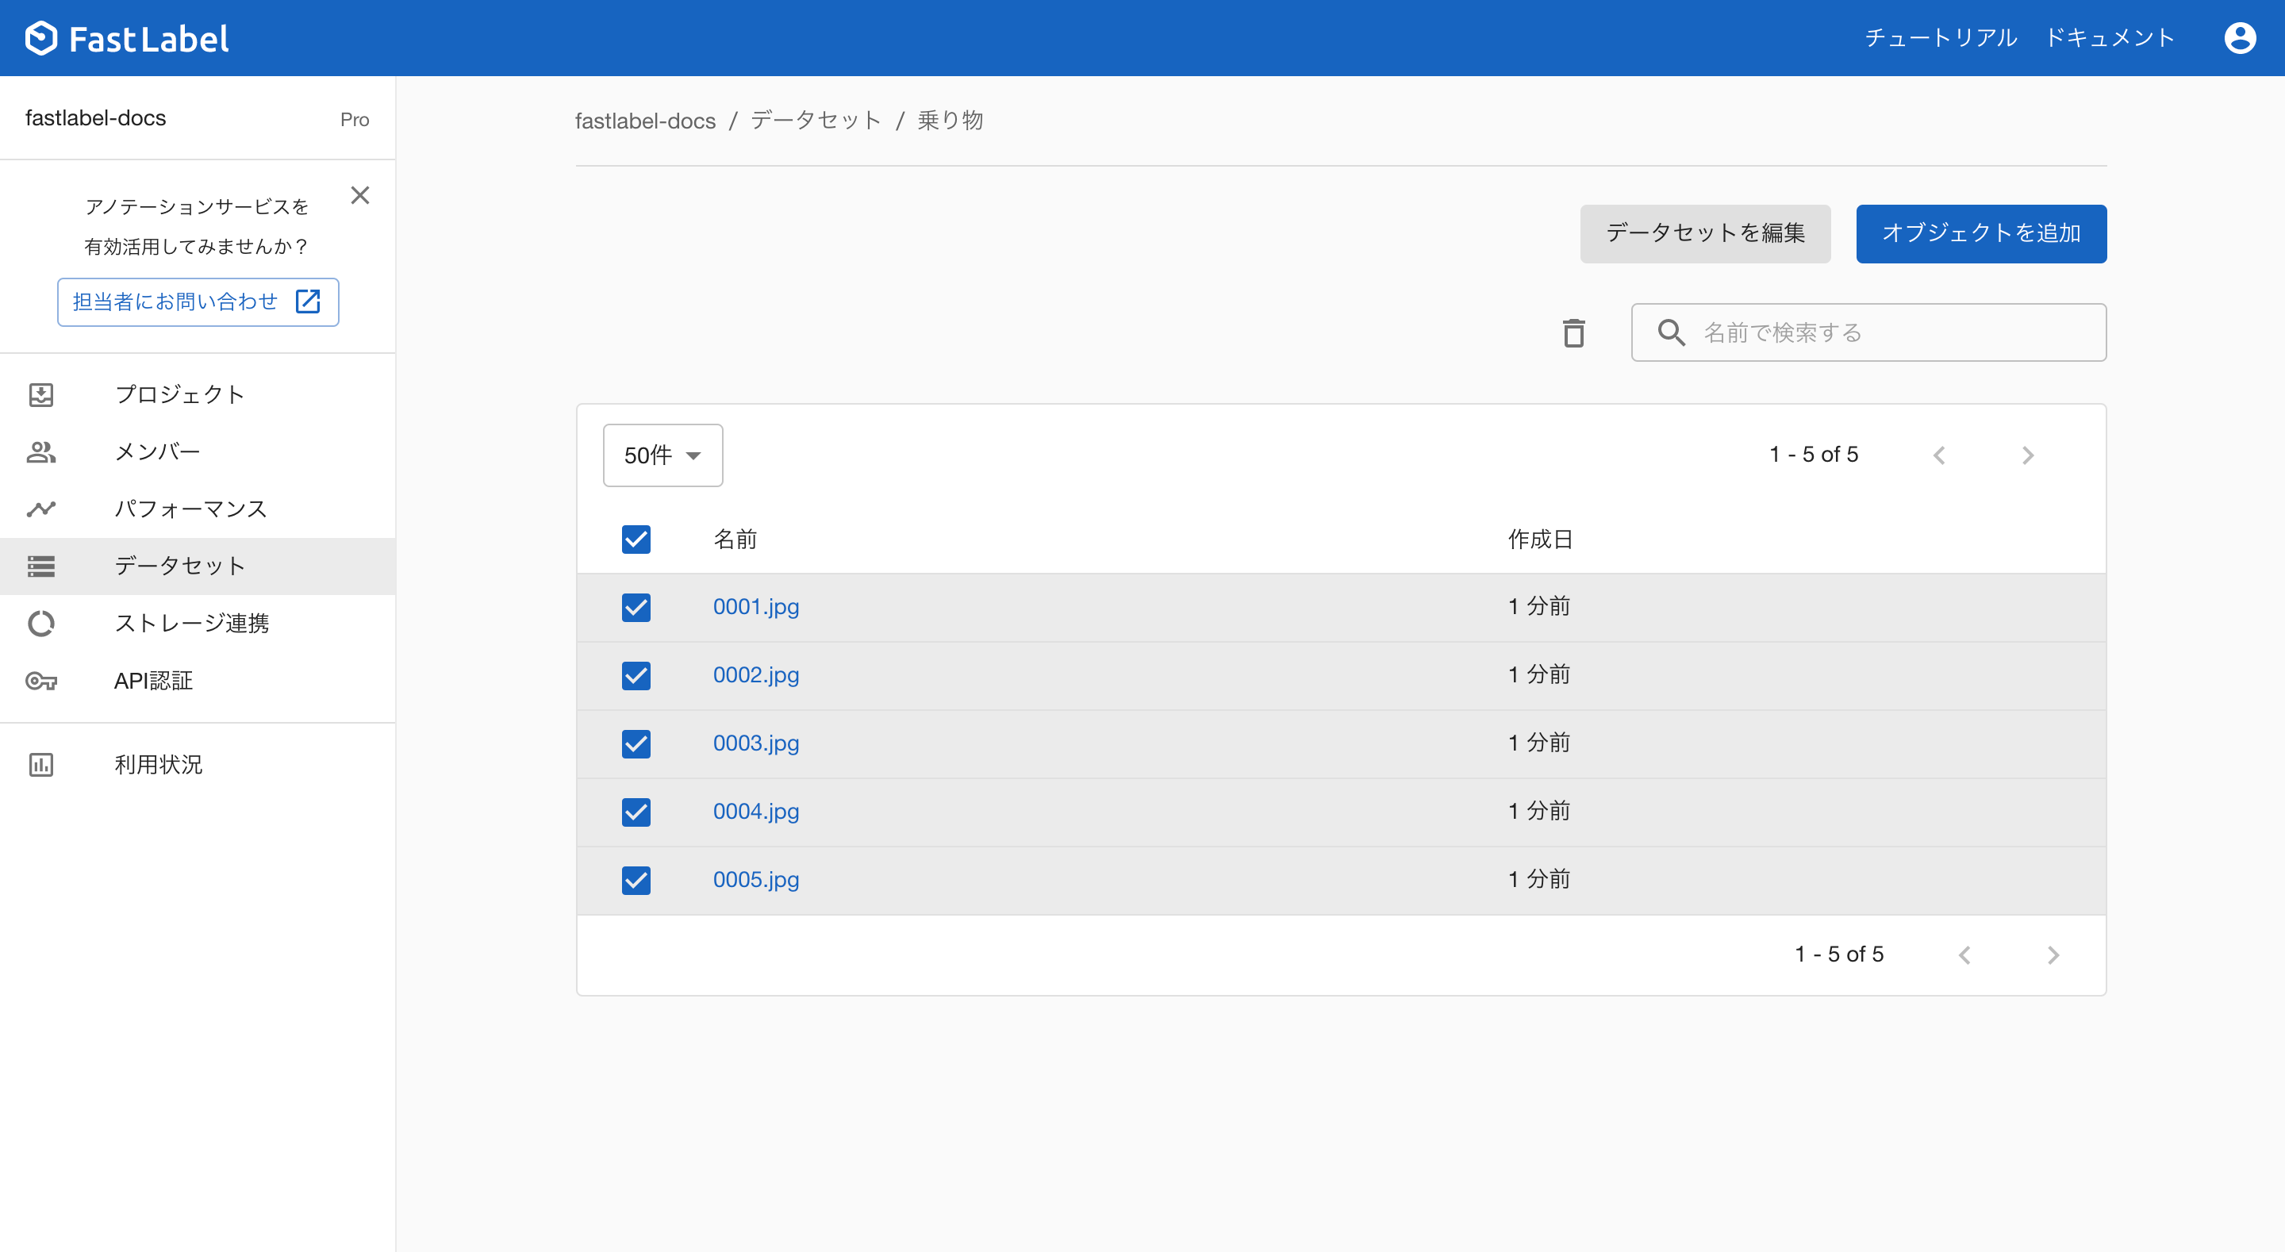
Task: Click the external link icon on the contact button
Action: [308, 301]
